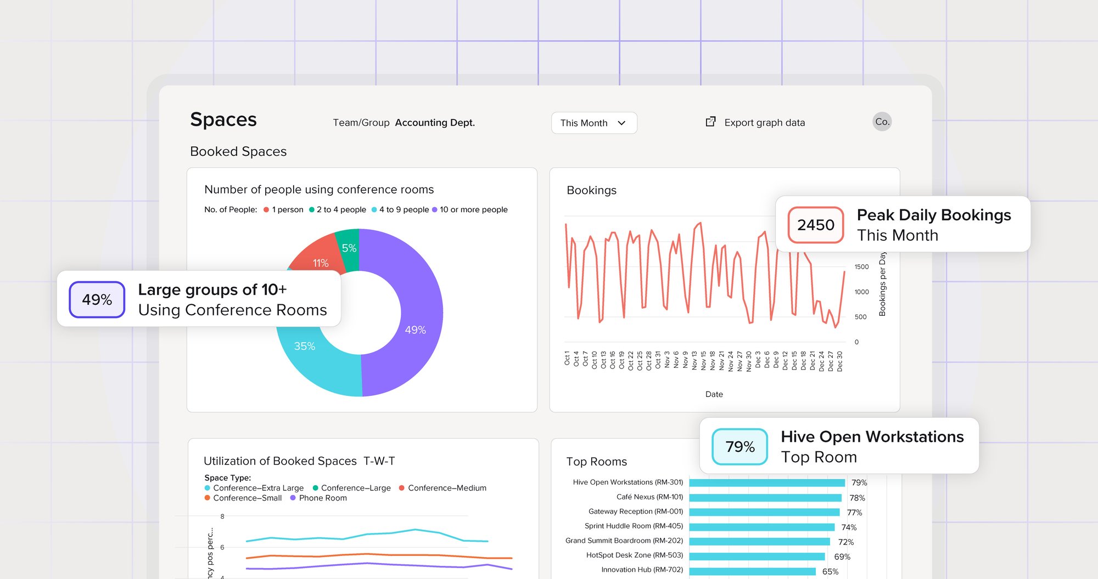
Task: Click the 65% value for Innovation Hub
Action: tap(830, 572)
